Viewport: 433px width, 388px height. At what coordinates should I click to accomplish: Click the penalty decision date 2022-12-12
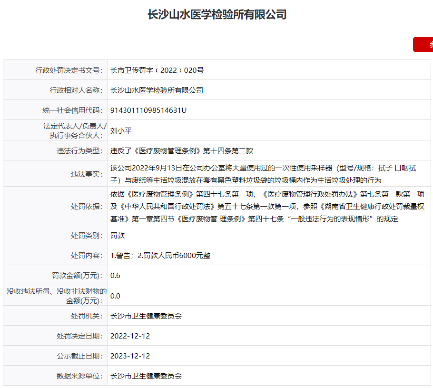tap(130, 336)
